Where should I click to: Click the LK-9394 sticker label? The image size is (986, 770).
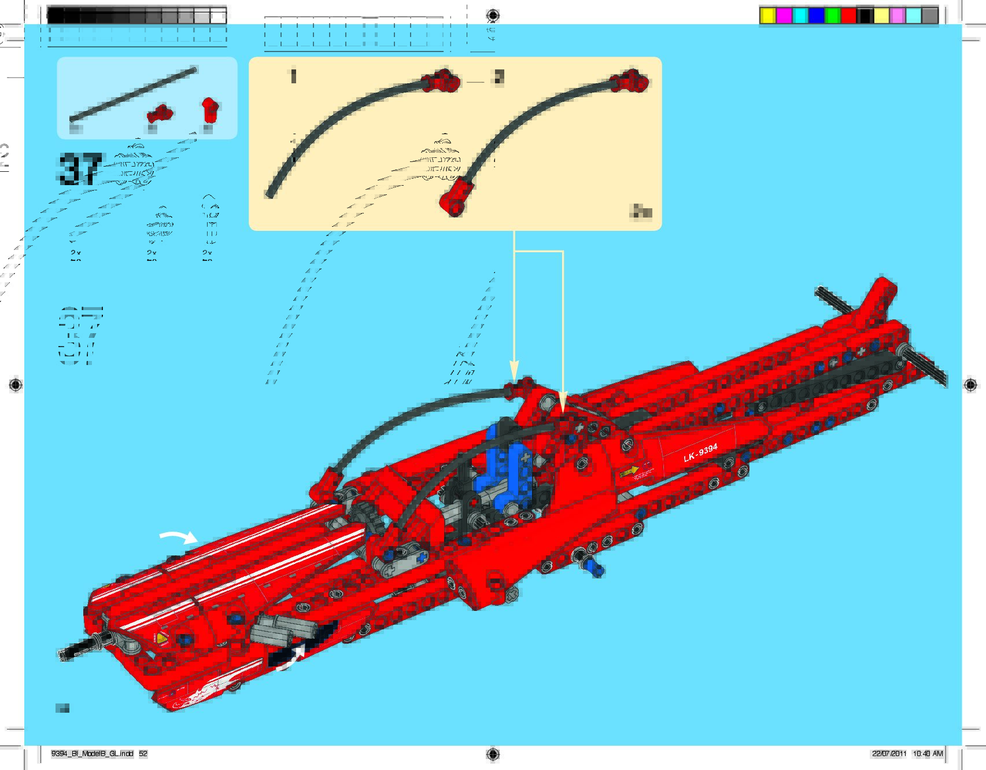pyautogui.click(x=700, y=453)
